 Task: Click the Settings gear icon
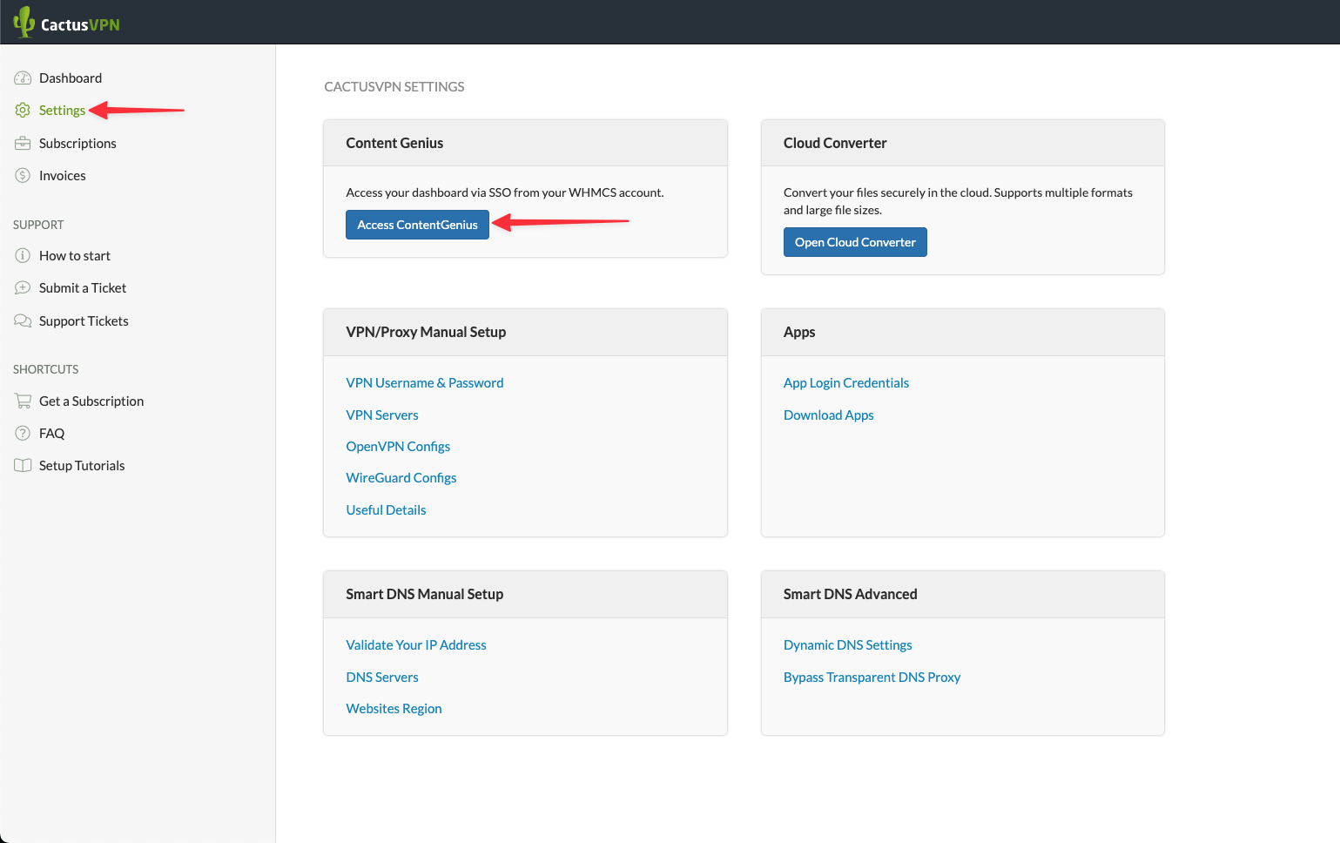(23, 111)
